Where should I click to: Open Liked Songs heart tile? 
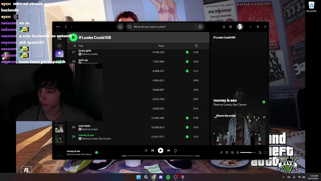(x=59, y=53)
